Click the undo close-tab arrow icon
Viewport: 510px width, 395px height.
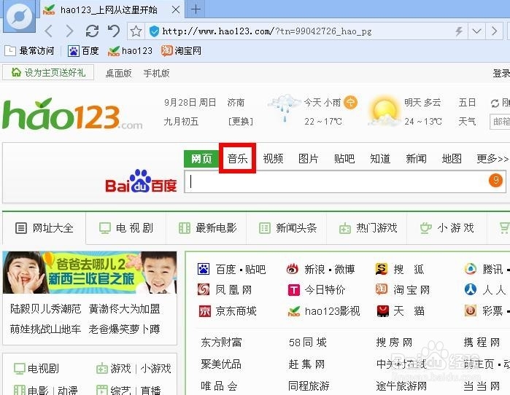(x=114, y=31)
